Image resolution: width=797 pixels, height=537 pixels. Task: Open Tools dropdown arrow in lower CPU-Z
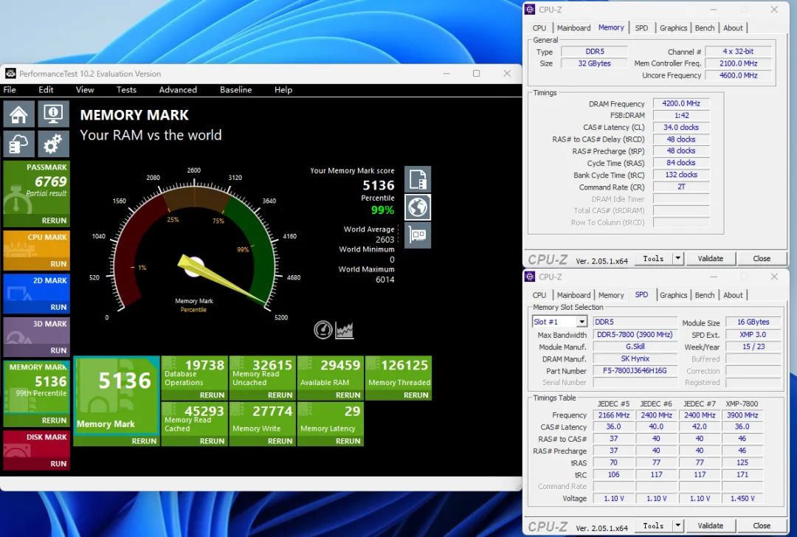tap(678, 526)
